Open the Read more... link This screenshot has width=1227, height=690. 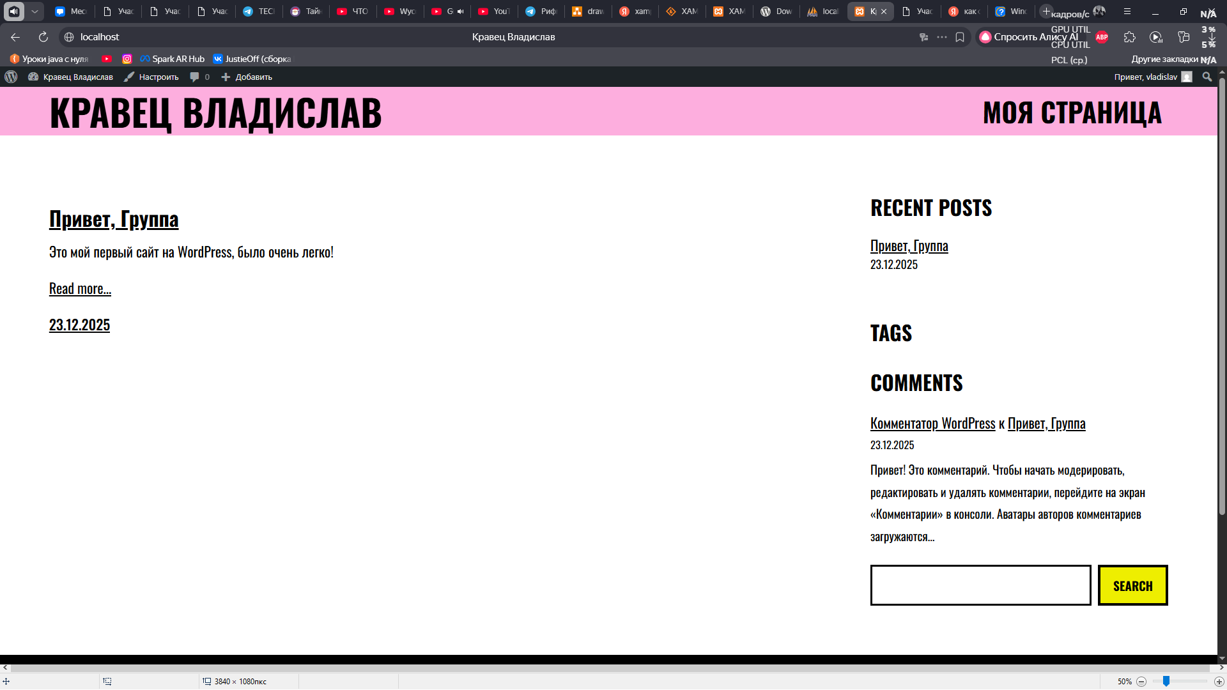[80, 289]
